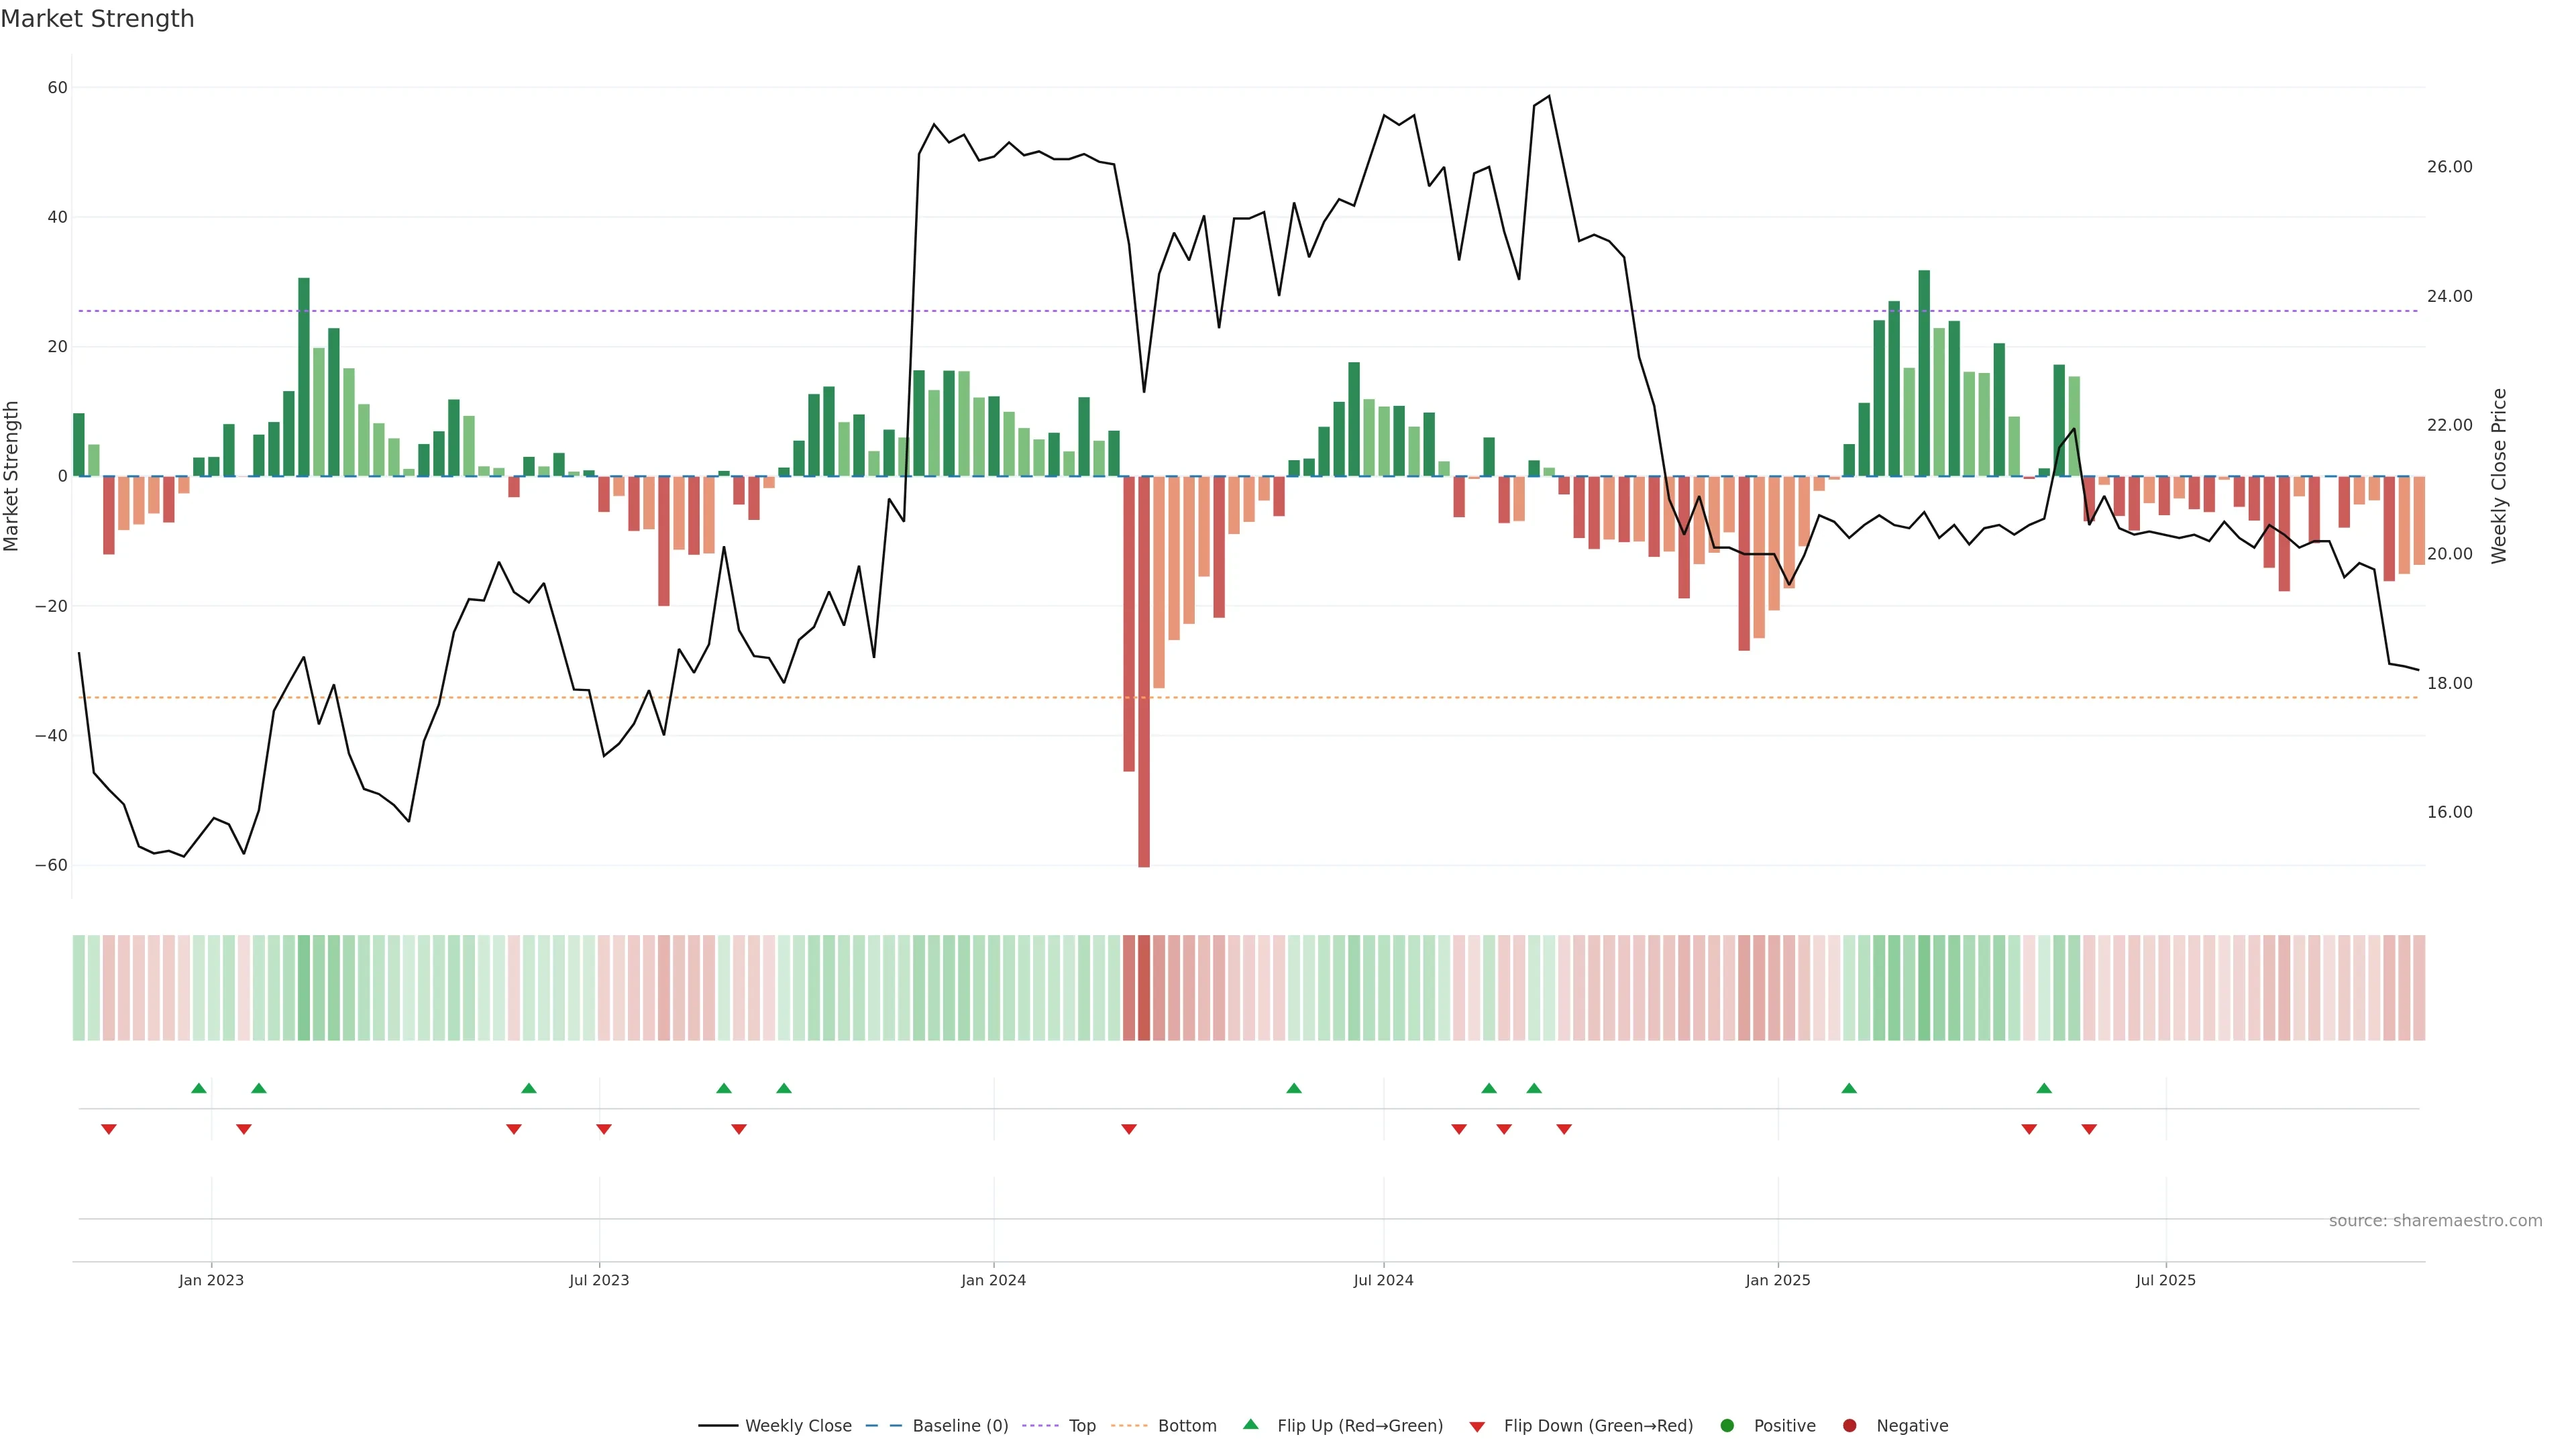Click the Weekly Close Price axis title
Image resolution: width=2576 pixels, height=1449 pixels.
(x=2499, y=476)
